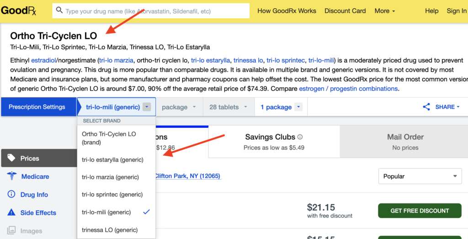Click the Drug Info circle icon
Image resolution: width=468 pixels, height=239 pixels.
click(11, 194)
